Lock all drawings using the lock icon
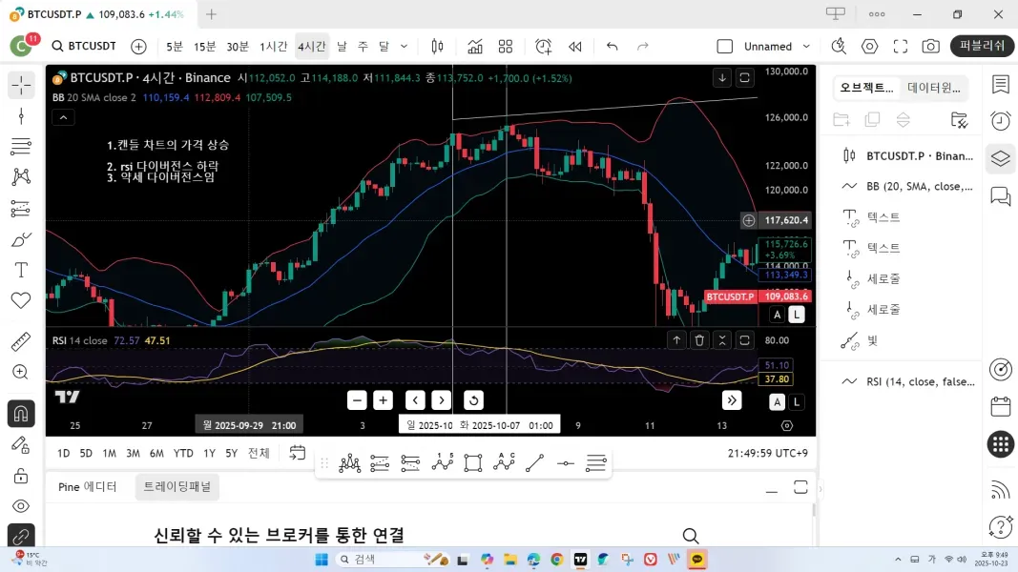1018x572 pixels. [x=20, y=475]
